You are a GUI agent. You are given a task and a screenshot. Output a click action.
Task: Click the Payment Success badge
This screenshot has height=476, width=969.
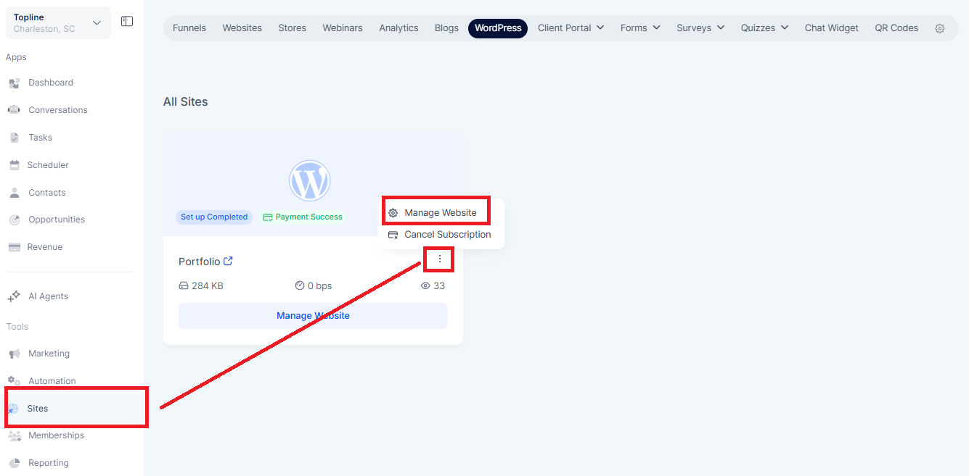click(302, 217)
